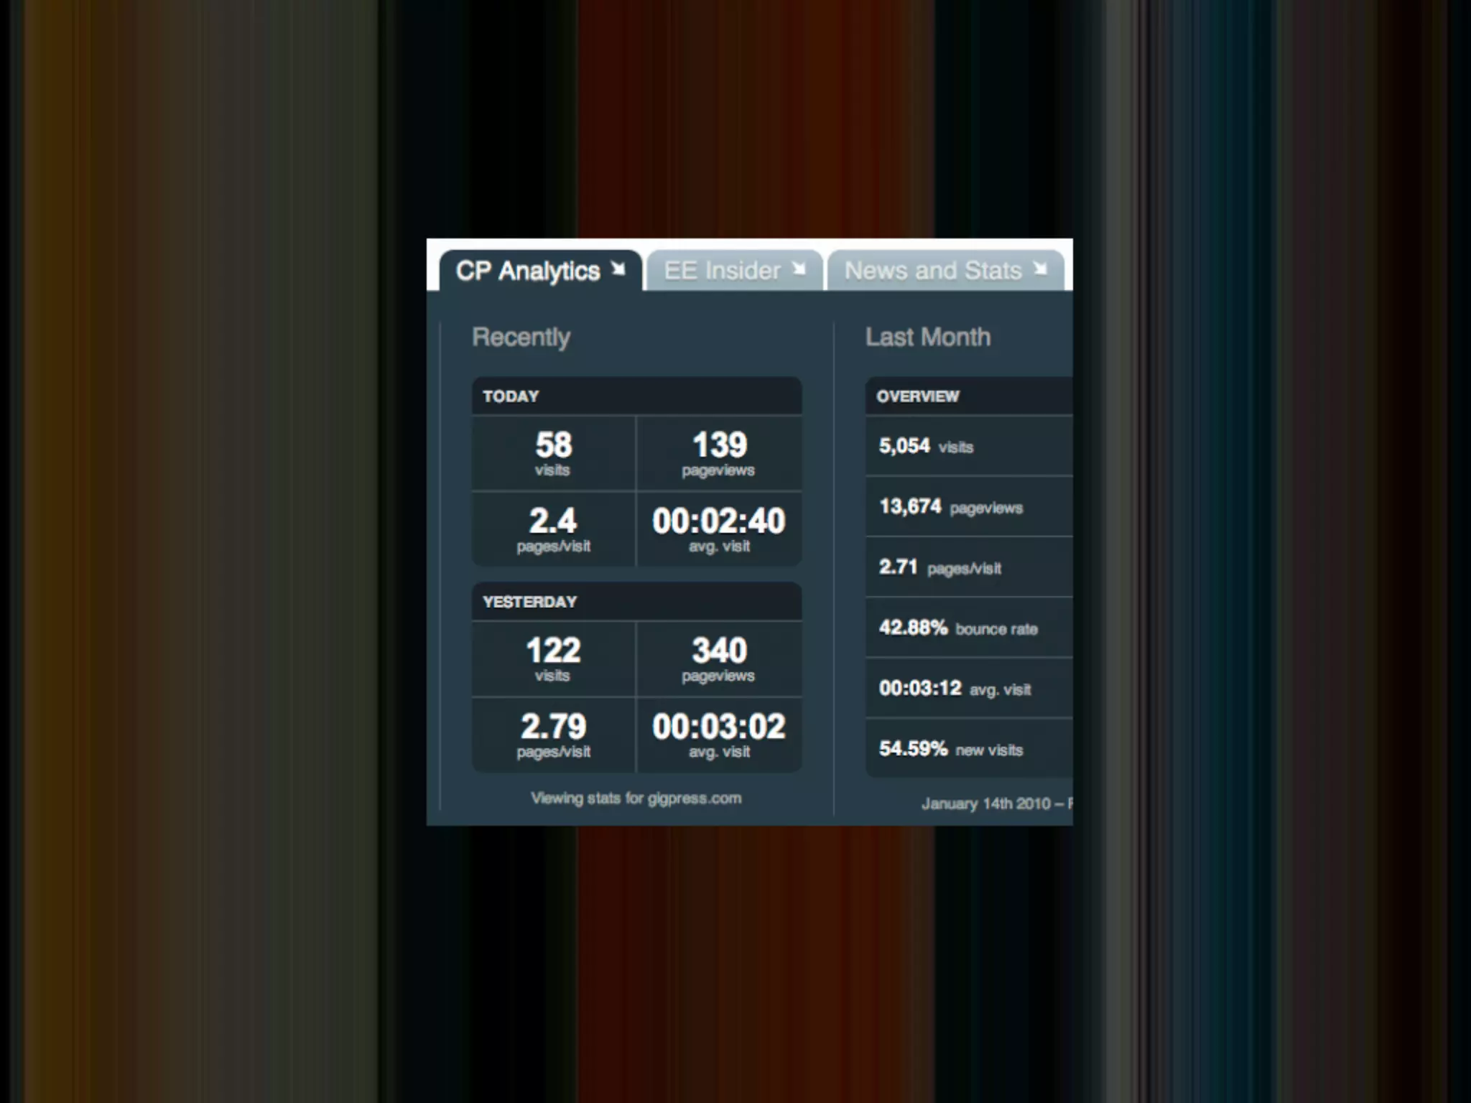Open the News and Stats tab

pyautogui.click(x=945, y=271)
